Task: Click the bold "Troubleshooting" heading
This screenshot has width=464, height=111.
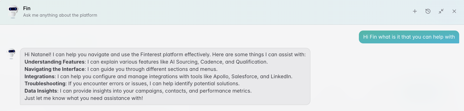Action: tap(45, 84)
